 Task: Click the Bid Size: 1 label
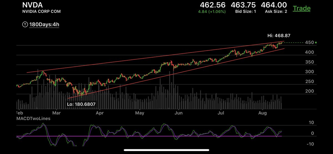tap(245, 12)
